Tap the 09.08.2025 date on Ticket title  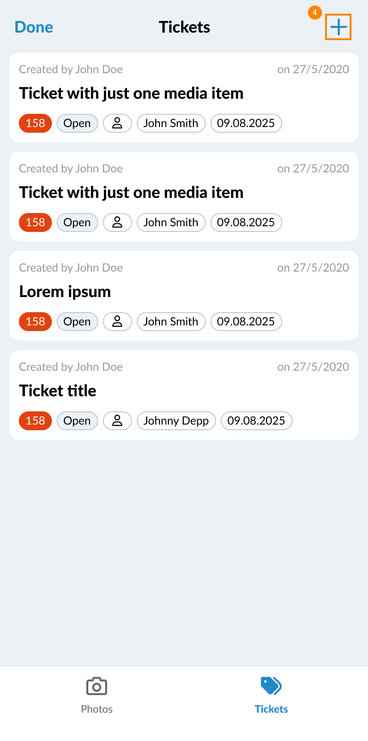coord(256,421)
